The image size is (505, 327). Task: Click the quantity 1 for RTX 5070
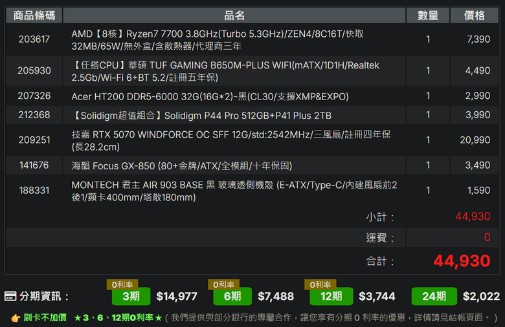coord(428,140)
